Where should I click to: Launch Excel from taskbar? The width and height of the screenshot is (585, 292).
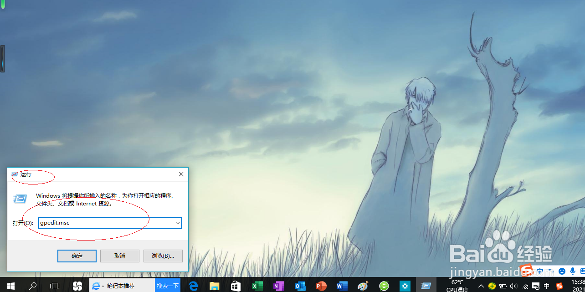257,286
